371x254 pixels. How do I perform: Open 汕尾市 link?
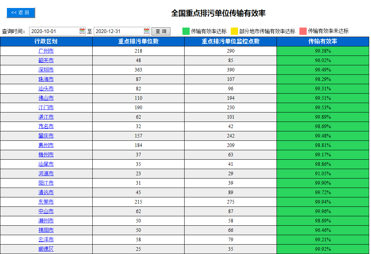click(46, 164)
